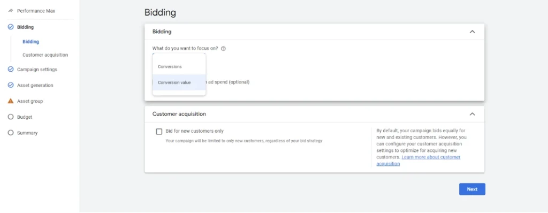Click the Budget step circle icon
The height and width of the screenshot is (213, 548).
11,117
